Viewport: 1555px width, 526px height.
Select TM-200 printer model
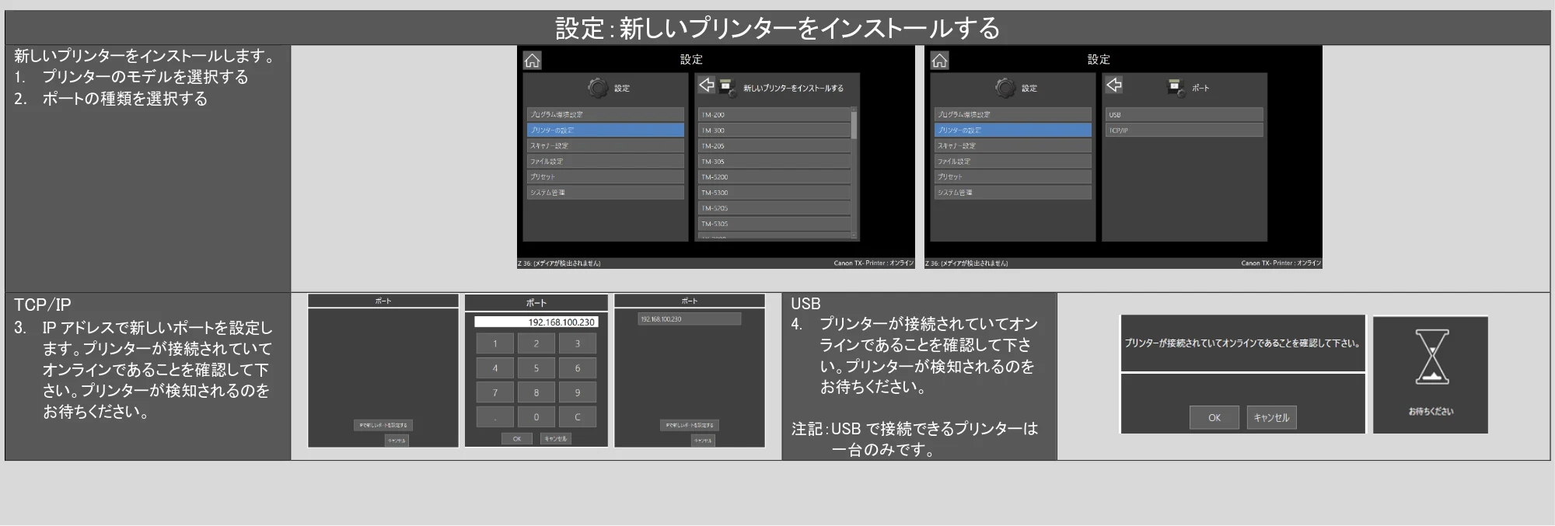coord(774,114)
